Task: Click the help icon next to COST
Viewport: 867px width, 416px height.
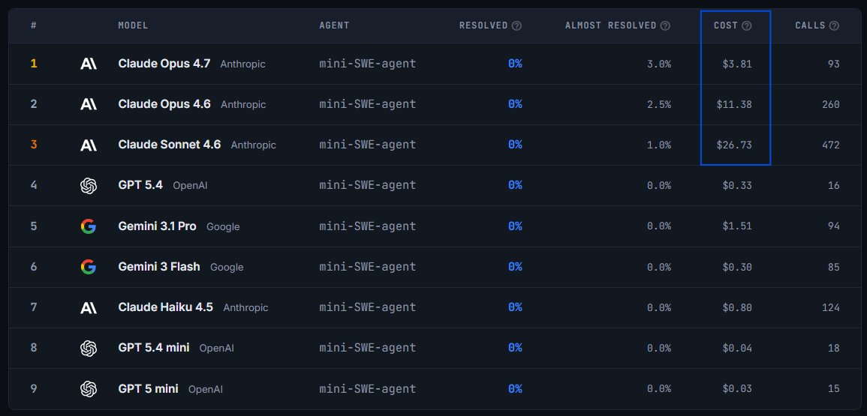Action: 746,25
